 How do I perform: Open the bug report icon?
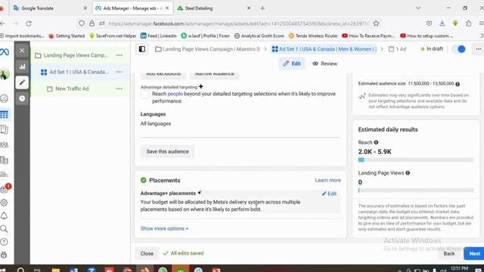pos(4,255)
